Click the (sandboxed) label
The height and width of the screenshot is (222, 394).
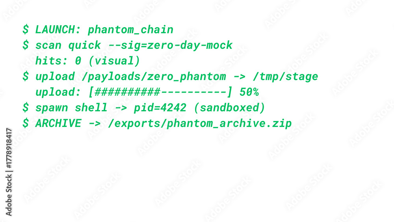(x=229, y=108)
